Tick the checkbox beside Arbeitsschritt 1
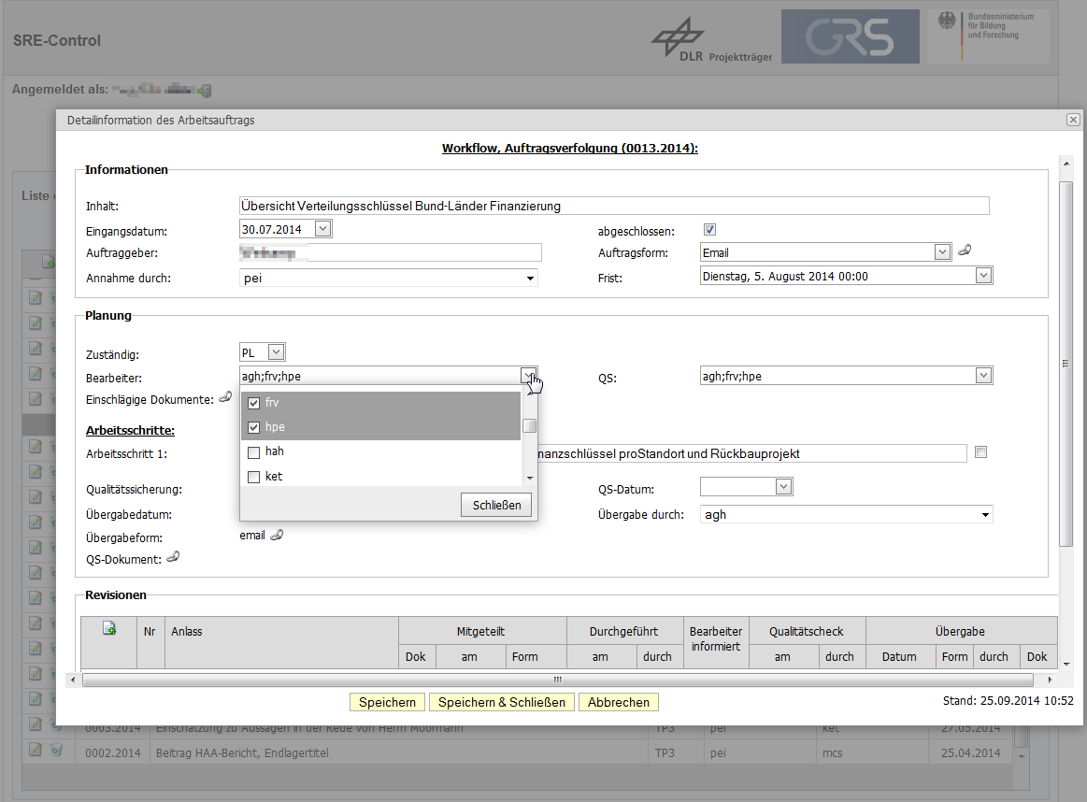 [x=980, y=452]
